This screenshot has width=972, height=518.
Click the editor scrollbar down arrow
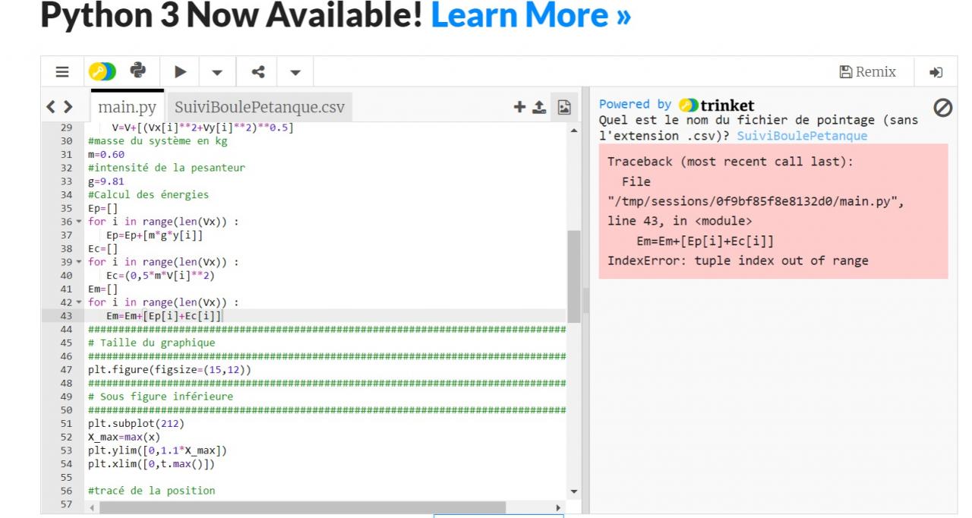click(573, 491)
